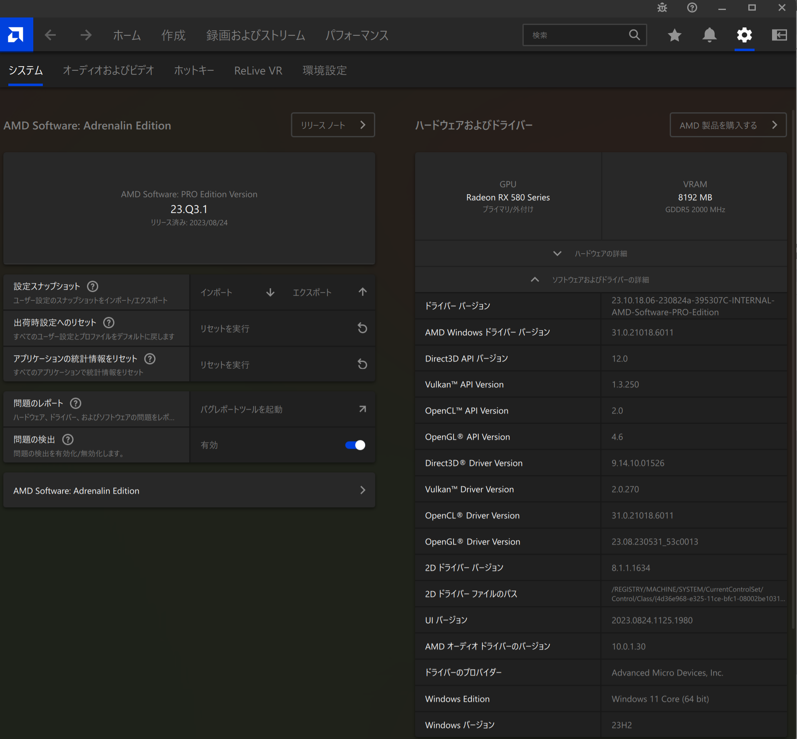Toggle the sidebar panel icon

point(779,35)
